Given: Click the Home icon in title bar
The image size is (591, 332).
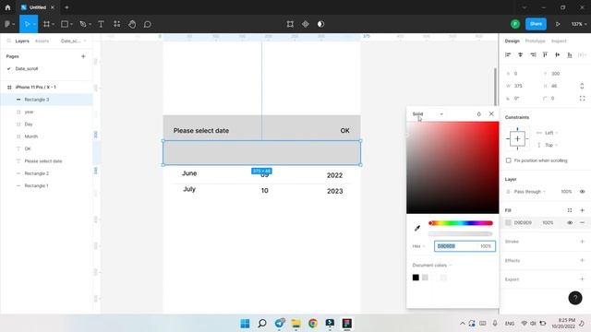Looking at the screenshot, I should tap(7, 7).
